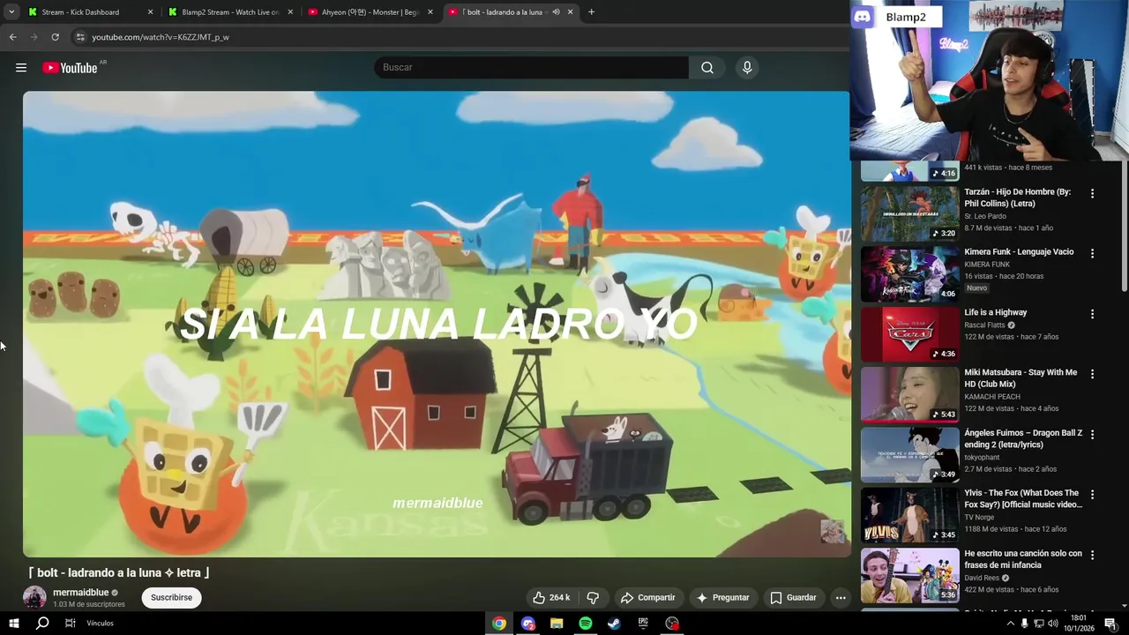Click Sr. Leo Pardo channel name
This screenshot has width=1129, height=635.
(x=985, y=216)
